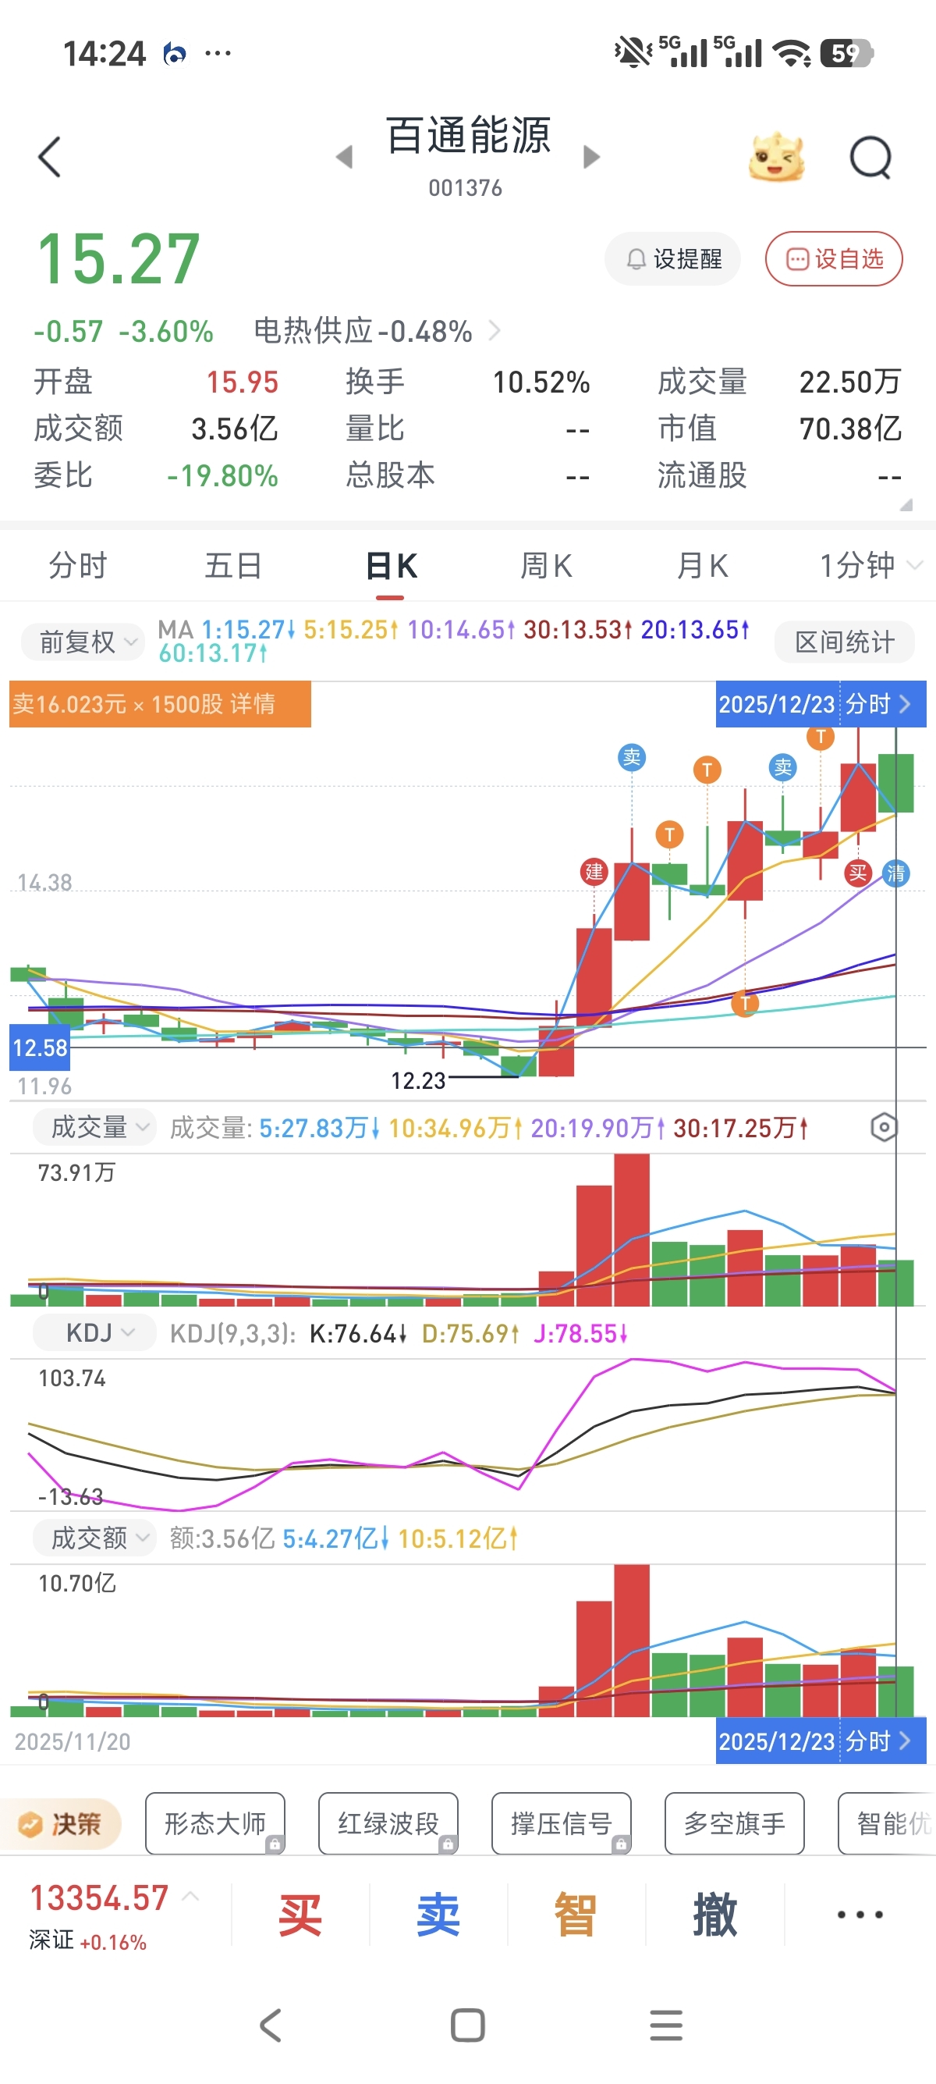
Task: Tap Android home navigation button
Action: point(467,2025)
